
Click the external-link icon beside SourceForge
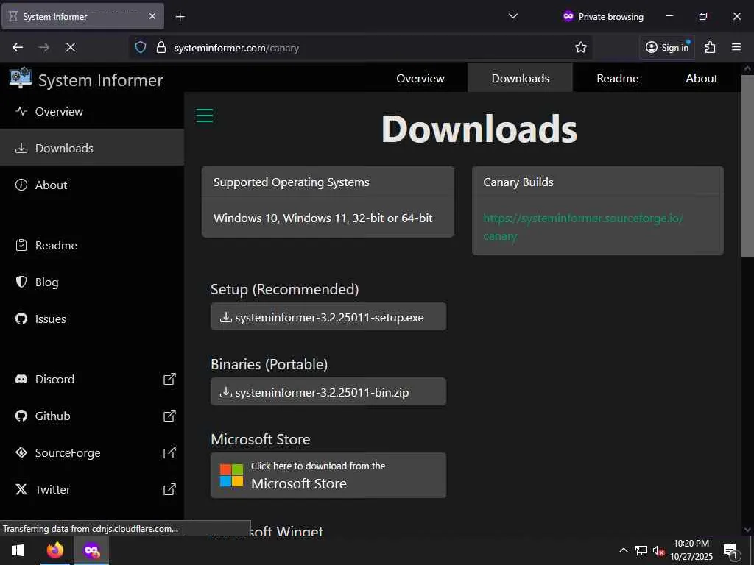[169, 452]
